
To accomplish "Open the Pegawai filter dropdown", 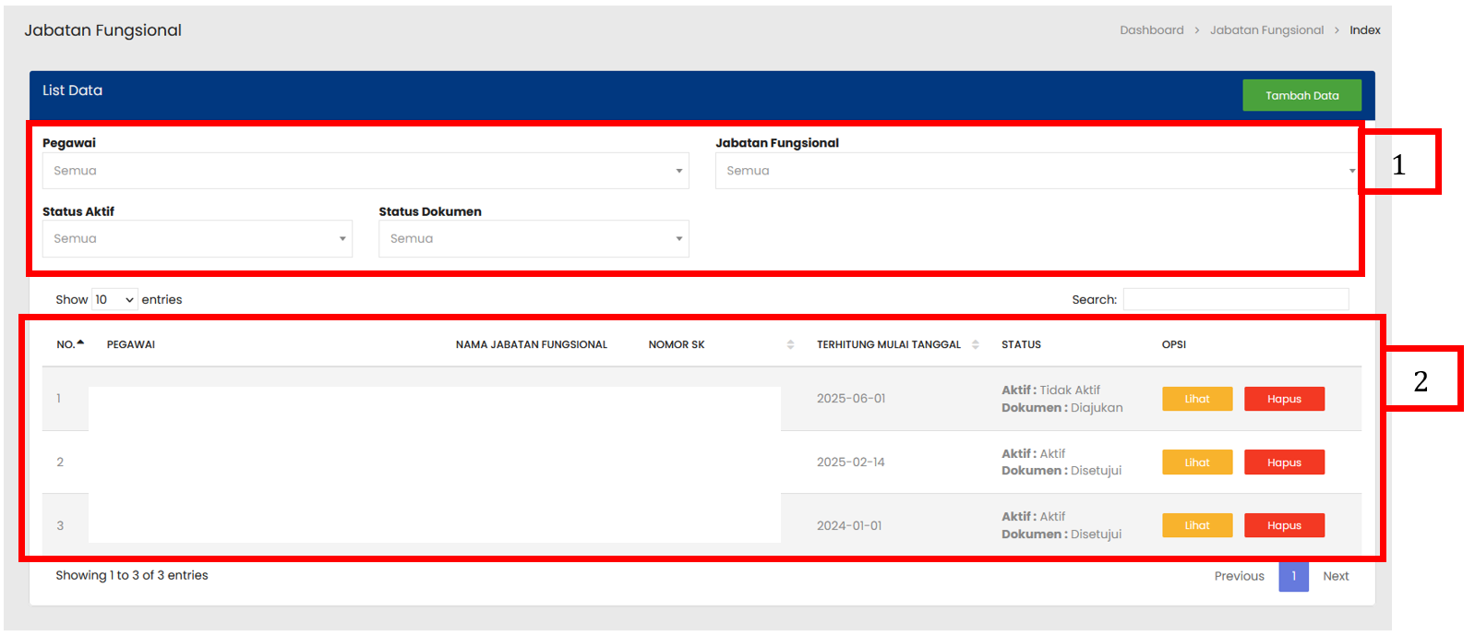I will pos(365,171).
